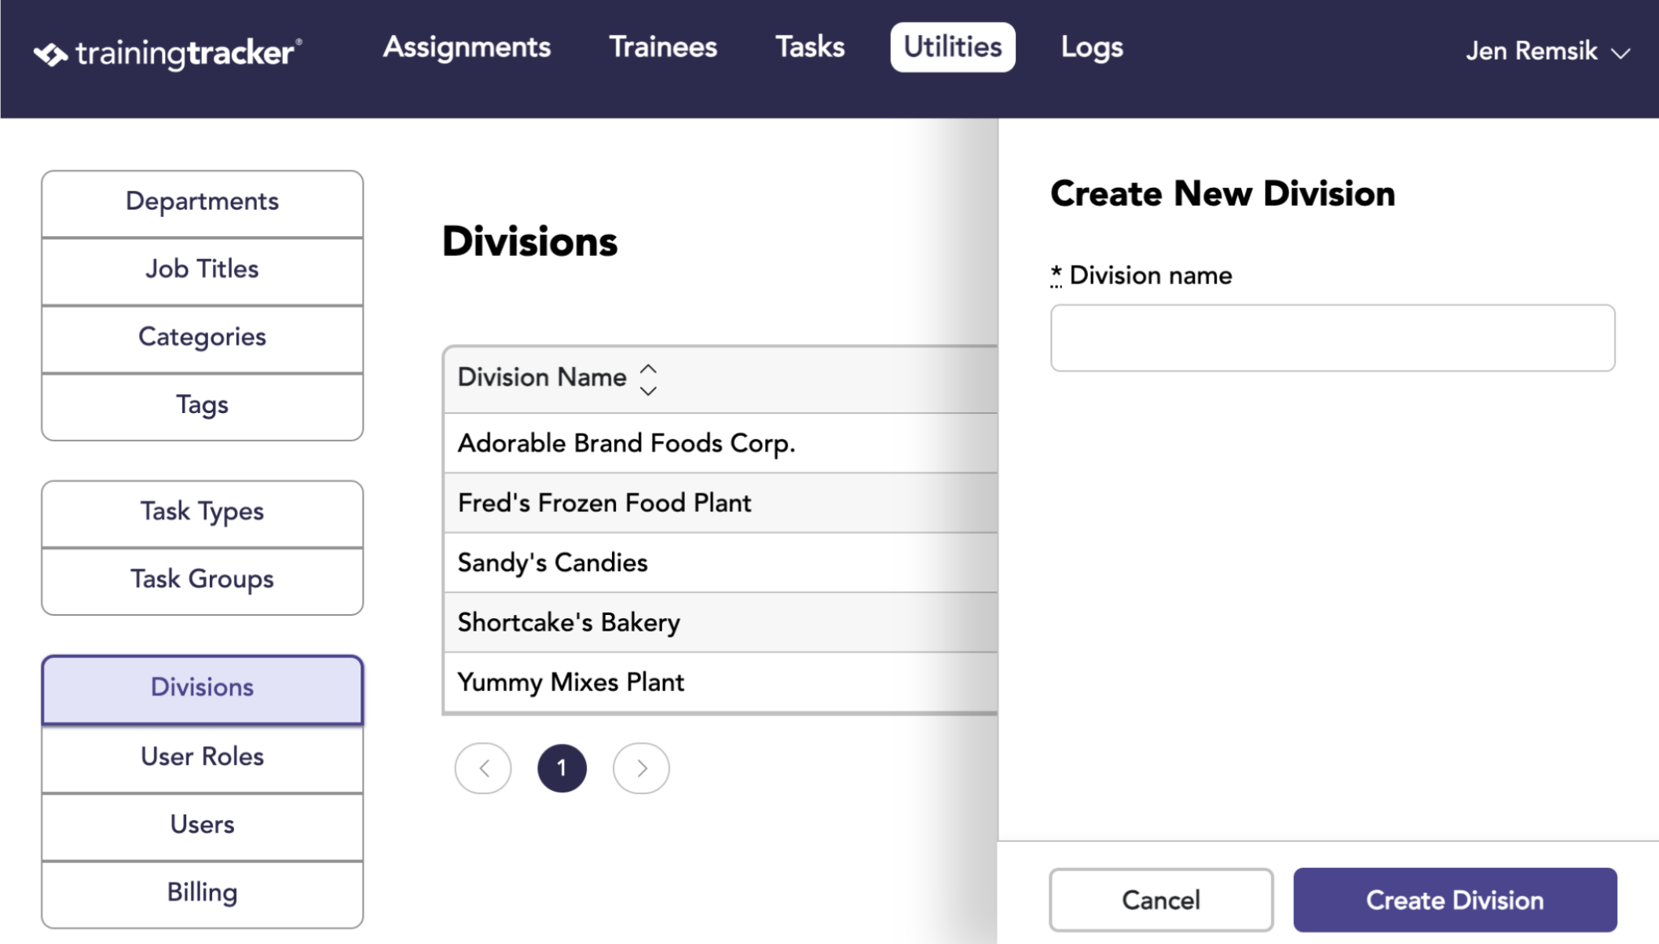Focus the Division name input field
The width and height of the screenshot is (1659, 944).
pyautogui.click(x=1332, y=338)
